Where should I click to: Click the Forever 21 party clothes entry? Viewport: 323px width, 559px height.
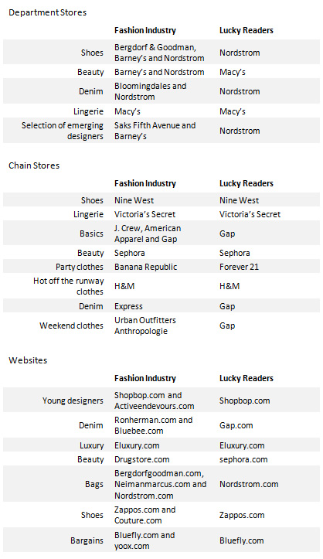239,267
